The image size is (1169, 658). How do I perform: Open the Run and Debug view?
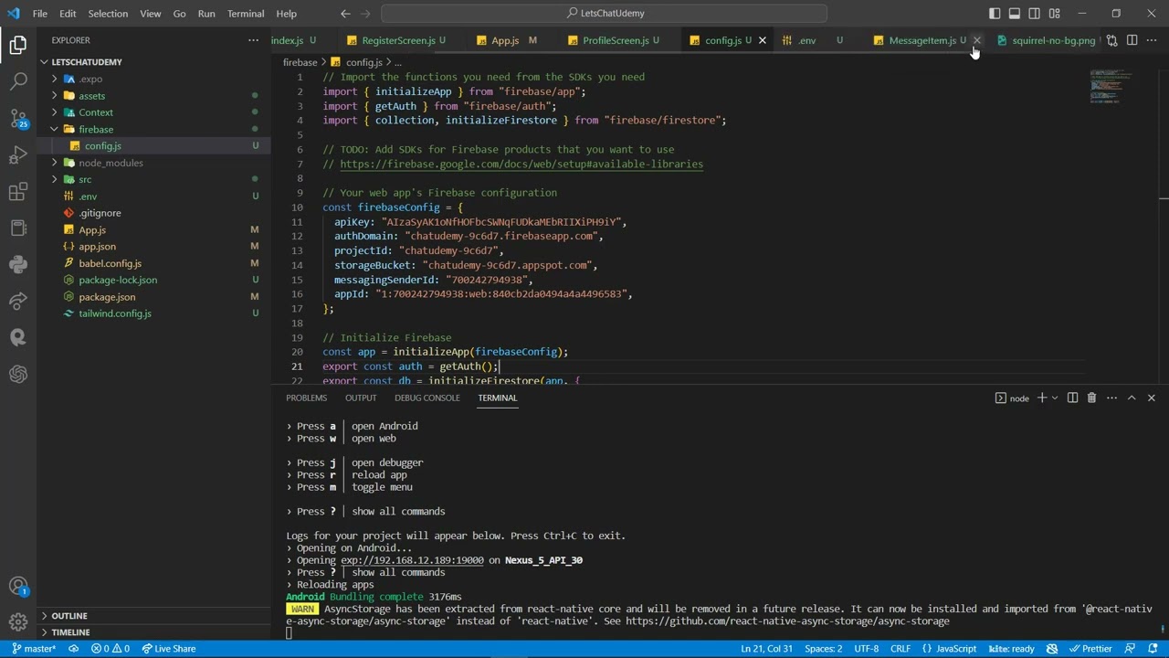(18, 154)
